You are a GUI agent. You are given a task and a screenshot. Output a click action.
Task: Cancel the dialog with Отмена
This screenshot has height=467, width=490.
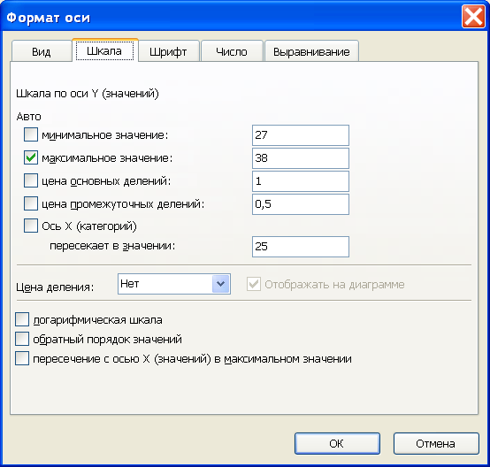point(436,443)
